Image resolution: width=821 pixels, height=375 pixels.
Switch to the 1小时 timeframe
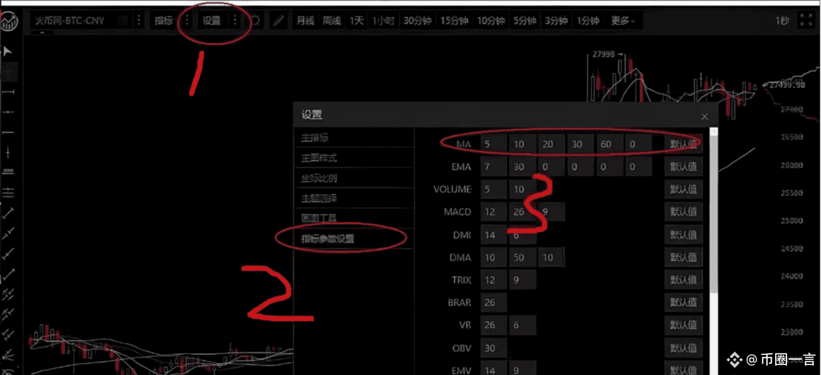click(x=383, y=21)
